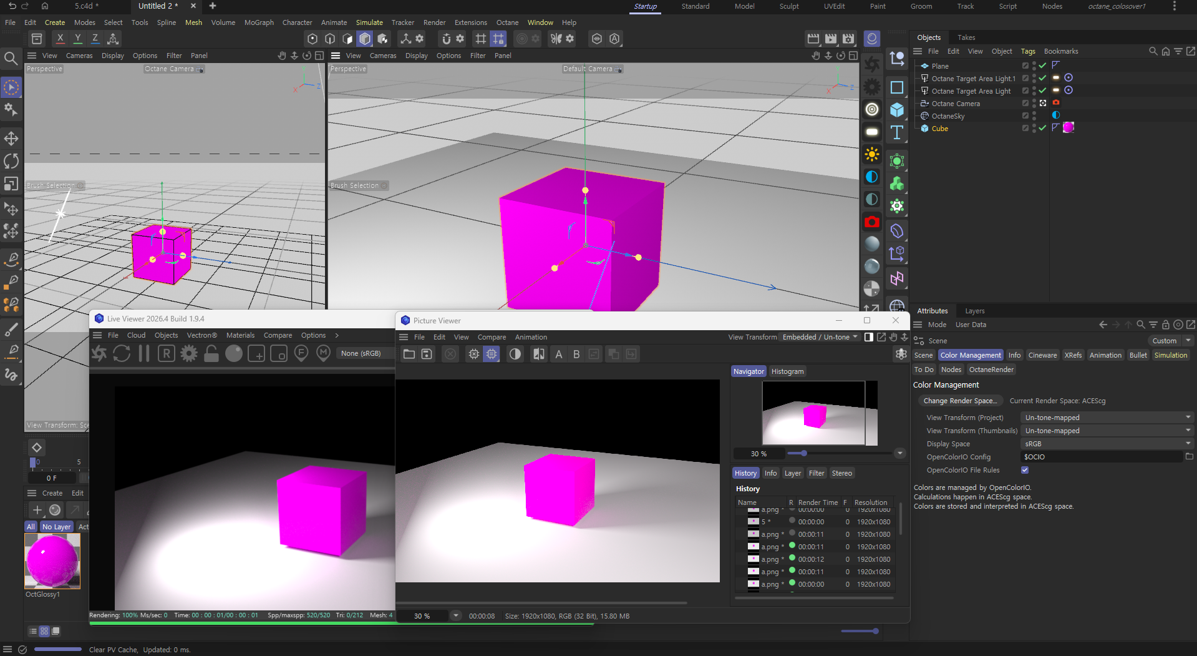Open View Transform (Project) dropdown
The height and width of the screenshot is (656, 1197).
coord(1107,418)
